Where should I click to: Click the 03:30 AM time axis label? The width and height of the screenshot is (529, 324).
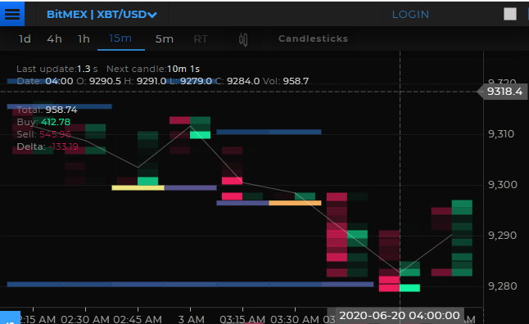pos(295,319)
